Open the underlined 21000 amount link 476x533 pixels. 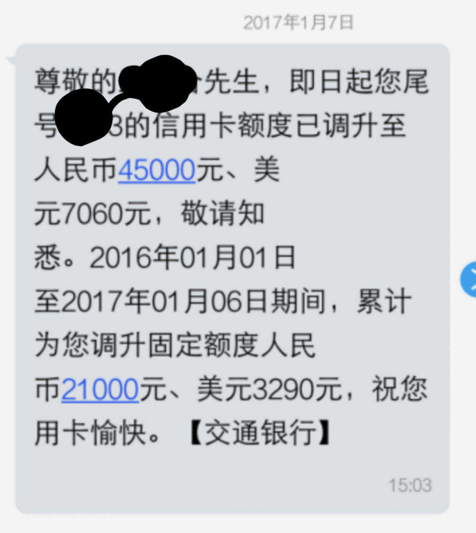100,390
